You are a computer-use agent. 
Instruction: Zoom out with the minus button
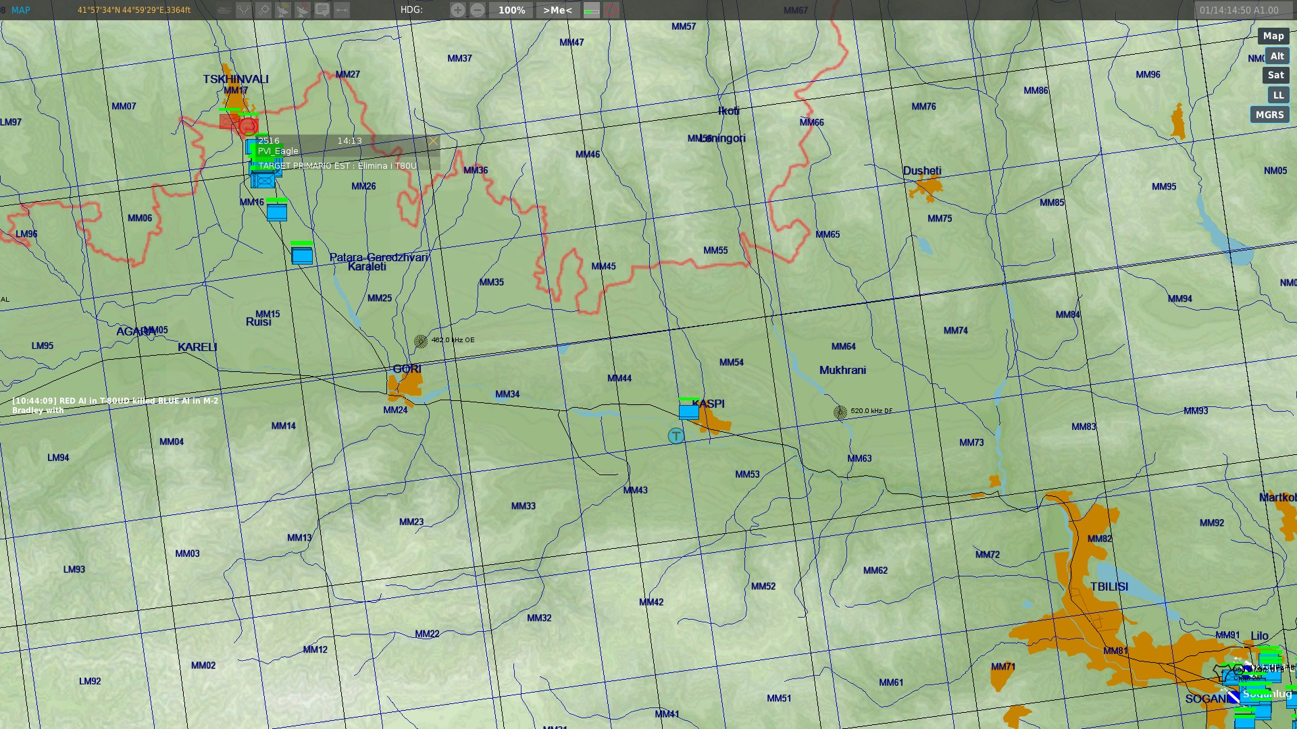tap(478, 10)
